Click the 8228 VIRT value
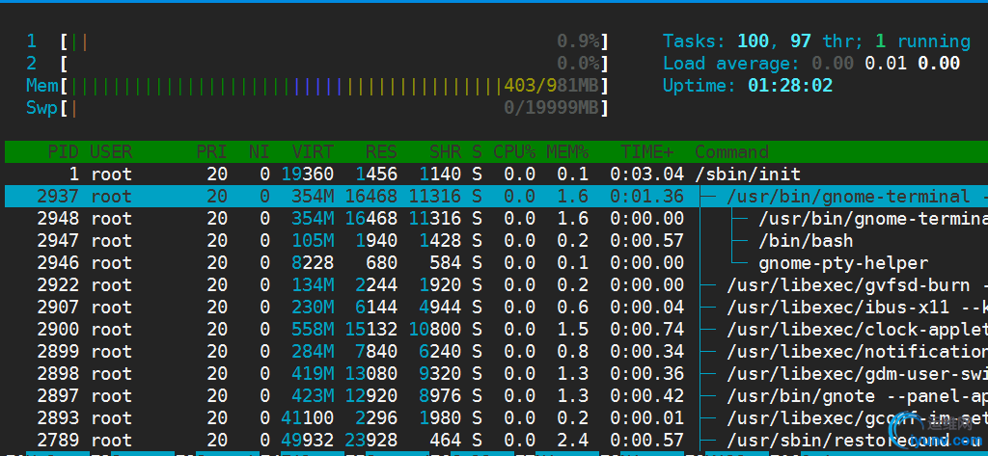Image resolution: width=988 pixels, height=456 pixels. click(x=313, y=262)
